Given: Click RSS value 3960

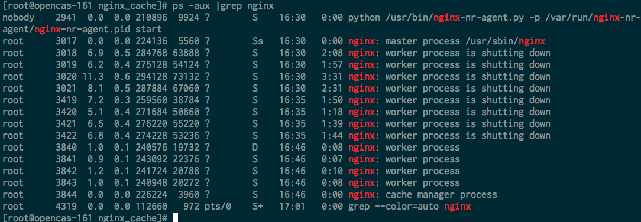Looking at the screenshot, I should click(x=189, y=195).
